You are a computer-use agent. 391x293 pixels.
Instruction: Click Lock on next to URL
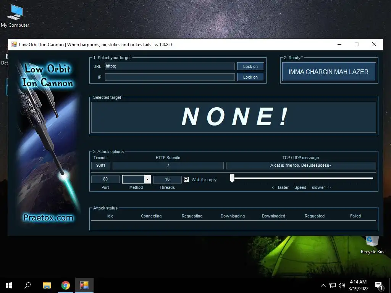click(x=250, y=66)
